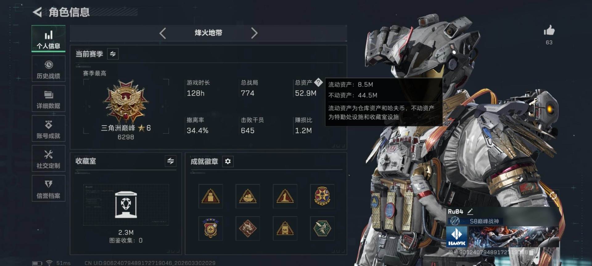Screen dimensions: 592x266
Task: Open the 信誉档案 sidebar section
Action: (48, 188)
